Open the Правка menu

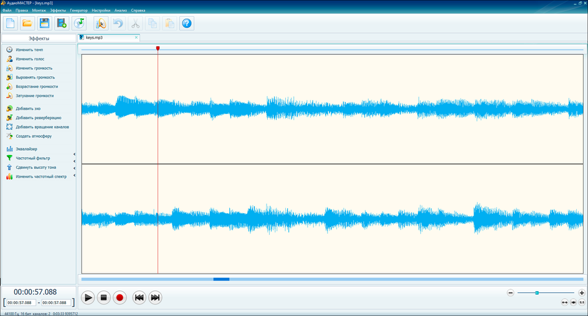click(22, 11)
